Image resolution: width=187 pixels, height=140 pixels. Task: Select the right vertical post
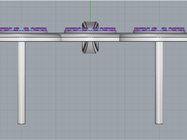159,83
